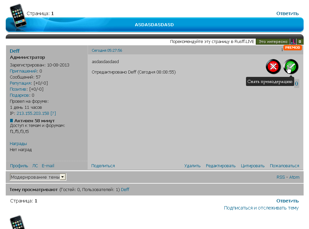The width and height of the screenshot is (309, 229).
Task: Click the red X reject premoderation icon
Action: click(273, 66)
